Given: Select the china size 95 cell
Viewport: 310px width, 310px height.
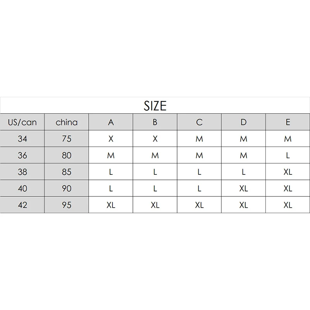Looking at the screenshot, I should click(66, 205).
